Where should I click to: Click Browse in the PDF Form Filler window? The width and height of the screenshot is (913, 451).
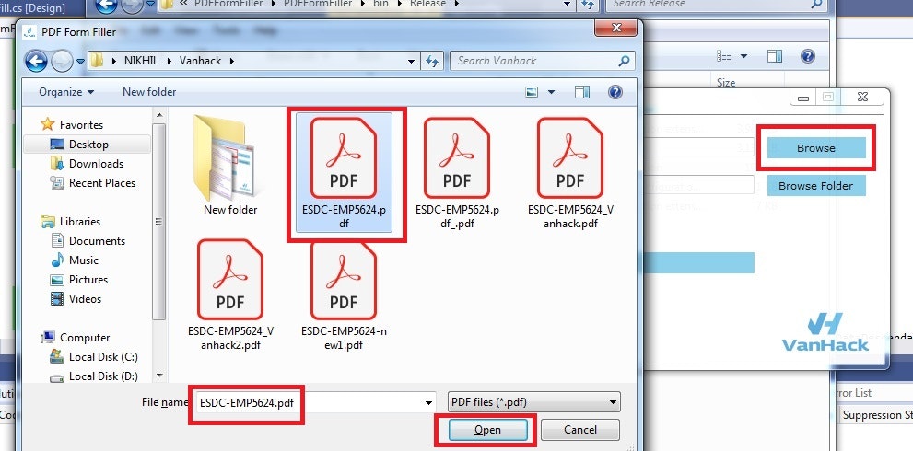(x=815, y=148)
